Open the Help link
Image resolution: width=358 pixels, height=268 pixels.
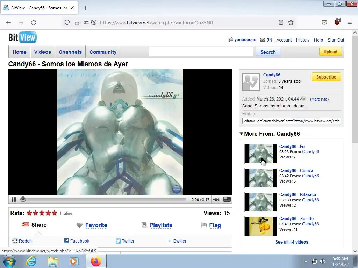[x=318, y=40]
